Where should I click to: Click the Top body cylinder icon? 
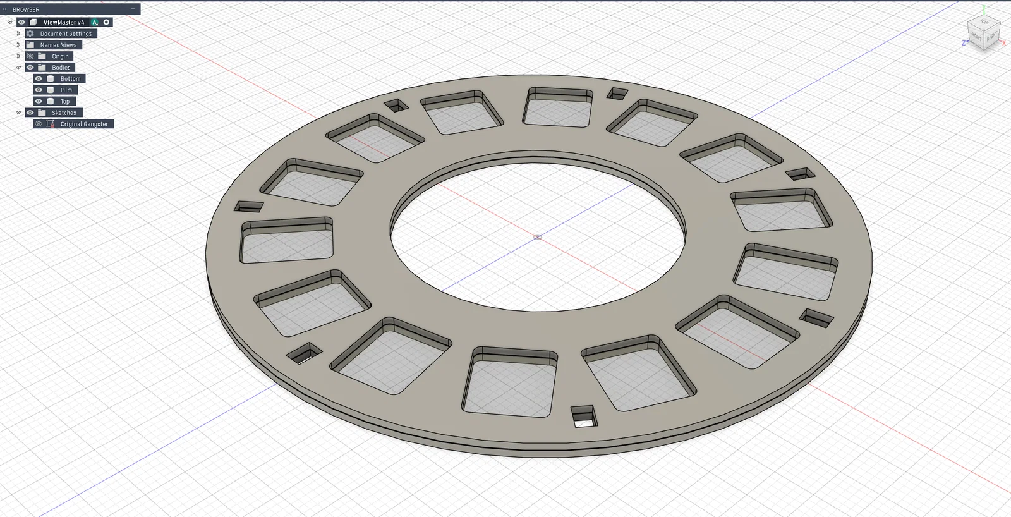point(51,102)
